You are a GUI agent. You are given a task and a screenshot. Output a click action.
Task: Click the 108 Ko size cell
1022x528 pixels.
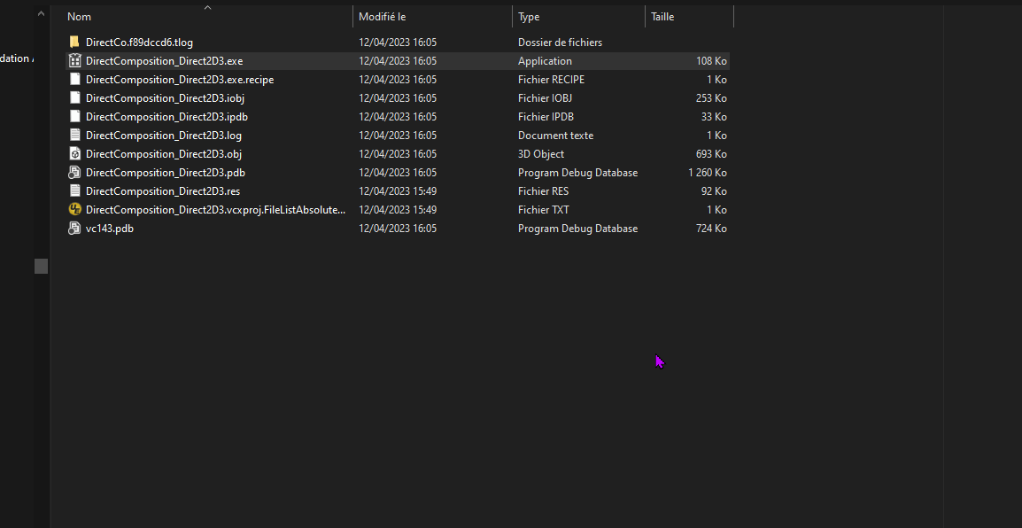click(711, 60)
